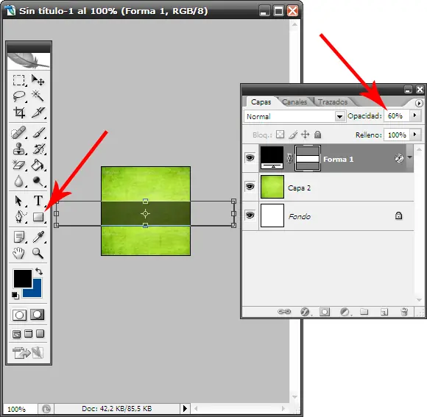The image size is (427, 417).
Task: Swap foreground and background colors
Action: point(39,271)
